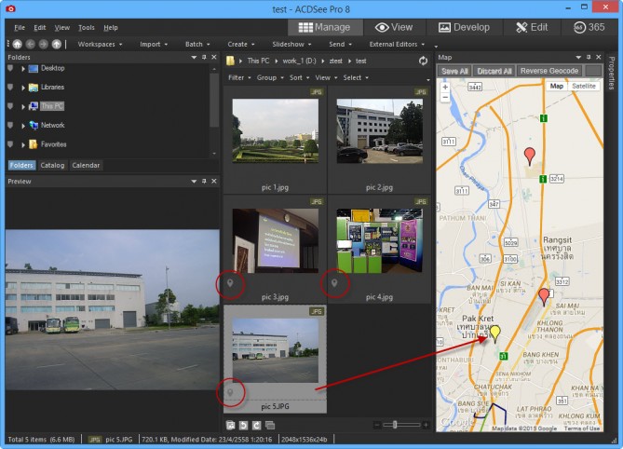
Task: Click ztest in the breadcrumb path
Action: coord(336,61)
